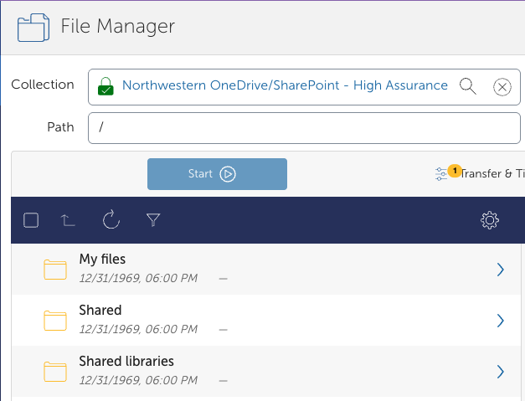Go up one folder with arrow icon
This screenshot has height=401, width=525.
click(68, 220)
